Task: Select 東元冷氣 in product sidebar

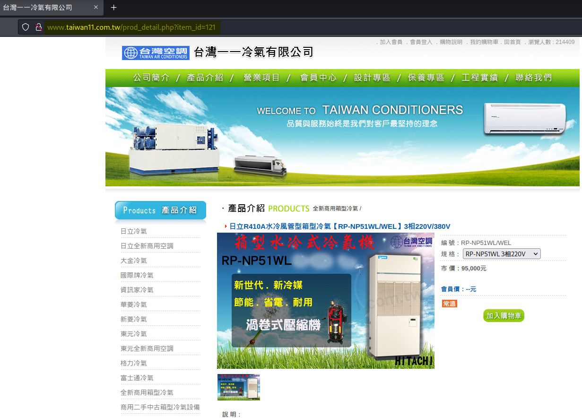Action: (134, 334)
